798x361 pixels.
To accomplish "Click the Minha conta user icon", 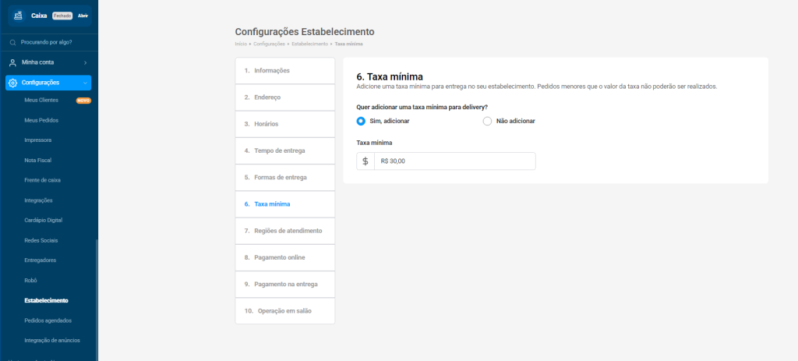I will point(12,62).
